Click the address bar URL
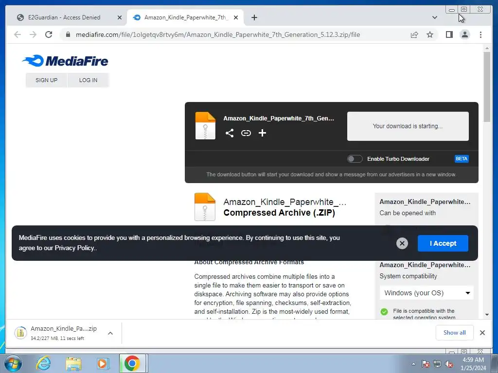498x373 pixels. point(218,34)
